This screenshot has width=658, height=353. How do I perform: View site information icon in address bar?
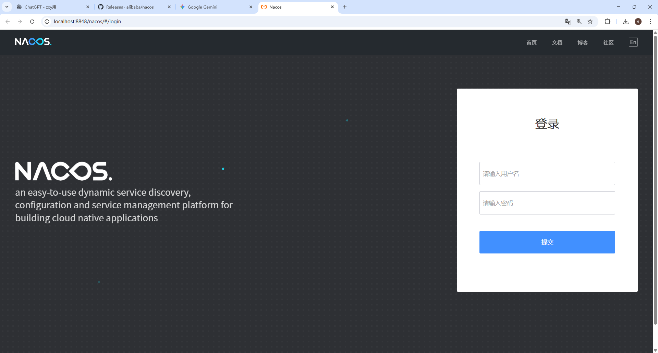point(47,22)
